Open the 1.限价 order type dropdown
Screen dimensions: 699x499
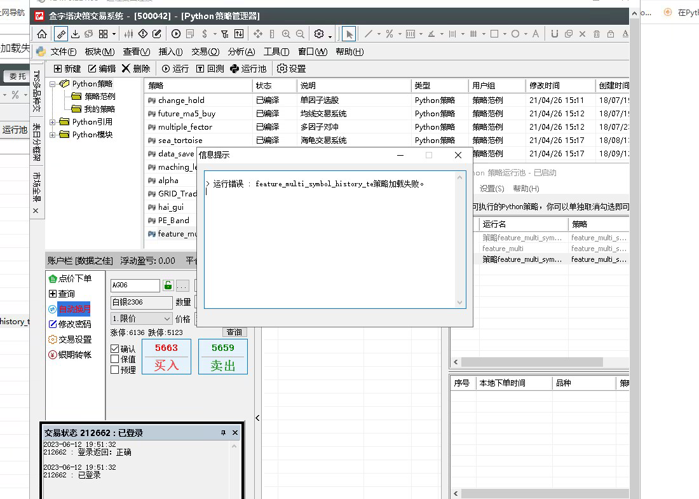coord(141,318)
